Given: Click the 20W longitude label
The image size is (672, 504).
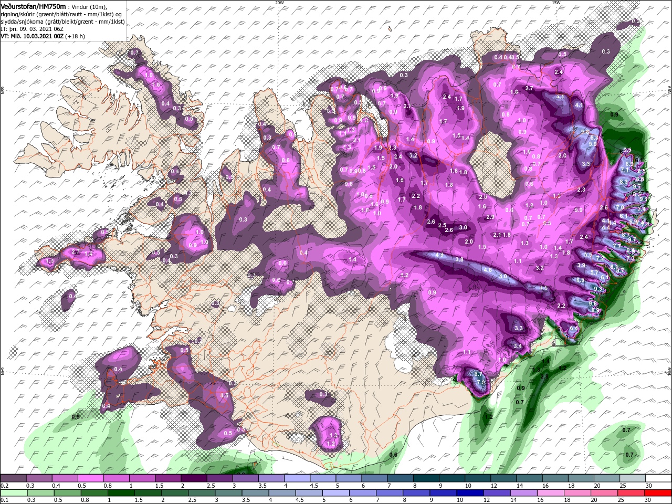Looking at the screenshot, I should [279, 3].
